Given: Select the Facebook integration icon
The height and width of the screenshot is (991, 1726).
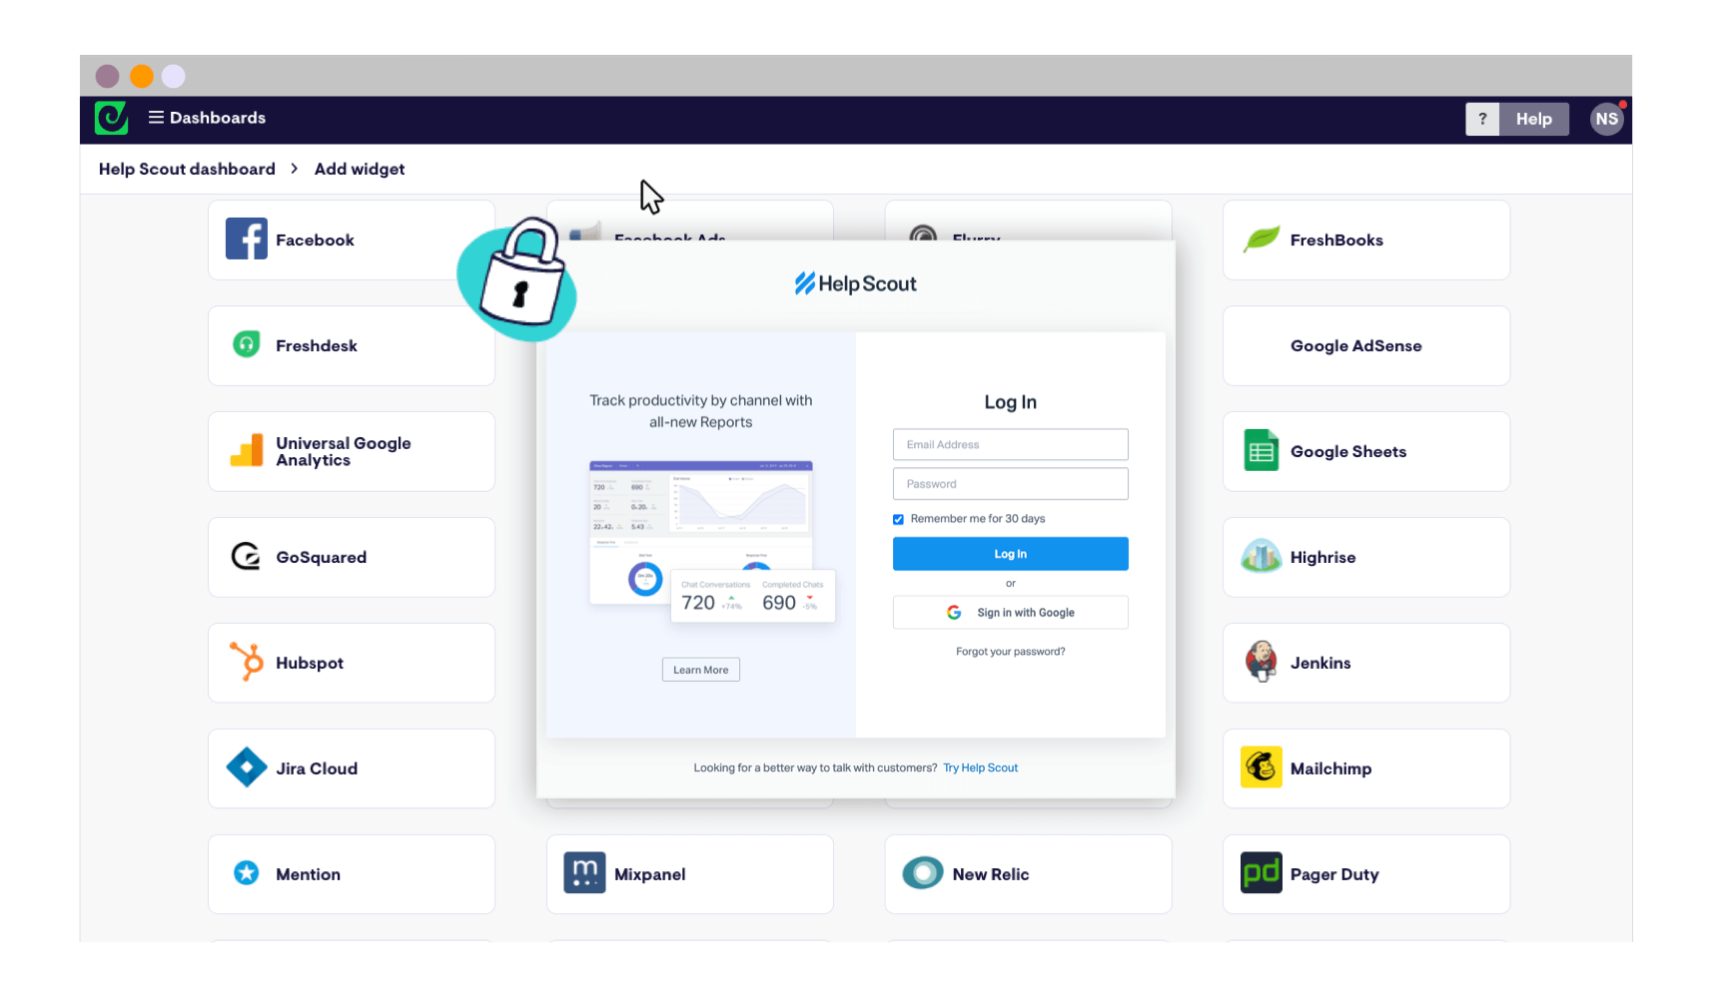Looking at the screenshot, I should (x=246, y=240).
